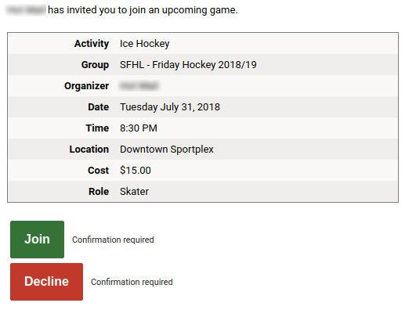Click the green Join button
The image size is (405, 310).
pyautogui.click(x=37, y=240)
